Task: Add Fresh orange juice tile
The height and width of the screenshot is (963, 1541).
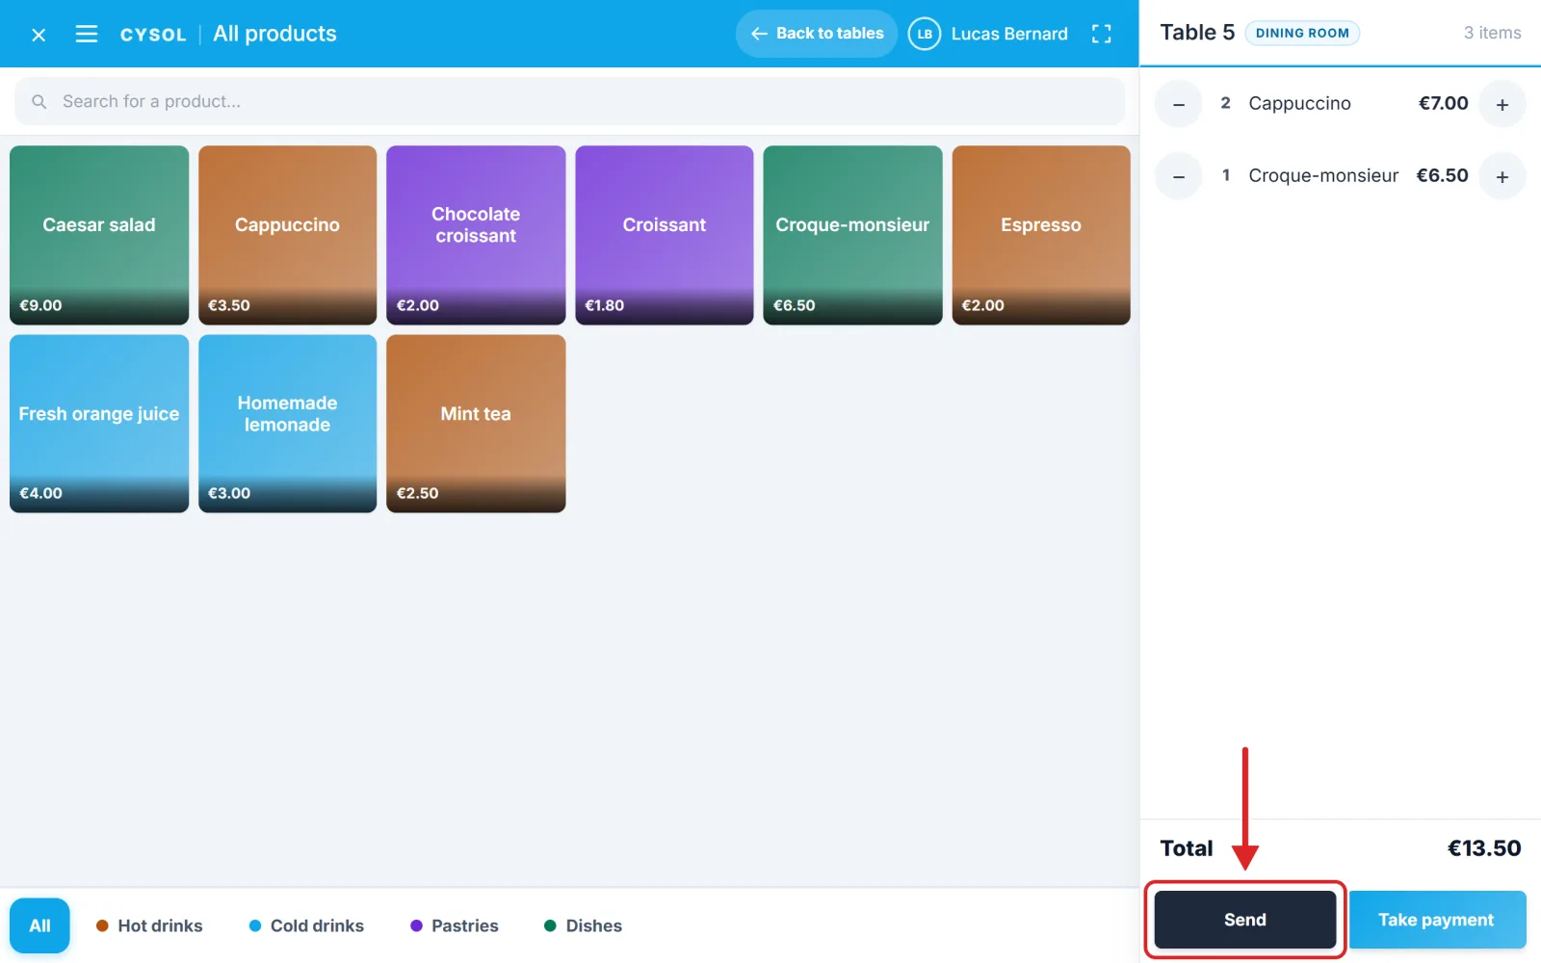Action: coord(99,424)
